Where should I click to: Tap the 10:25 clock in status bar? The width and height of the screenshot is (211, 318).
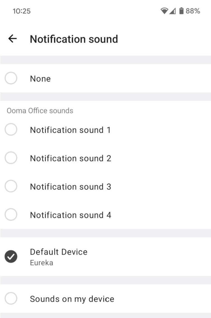22,11
